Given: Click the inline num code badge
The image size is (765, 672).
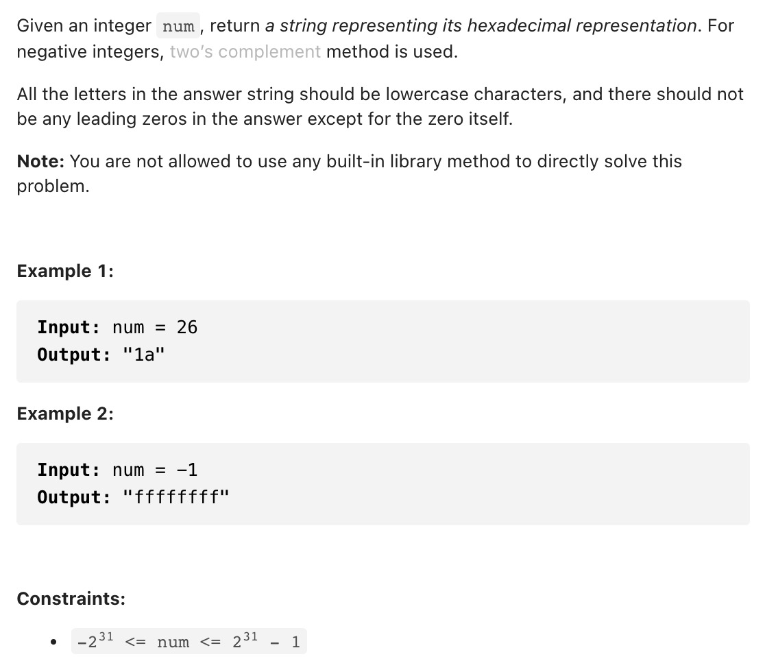Looking at the screenshot, I should 178,26.
